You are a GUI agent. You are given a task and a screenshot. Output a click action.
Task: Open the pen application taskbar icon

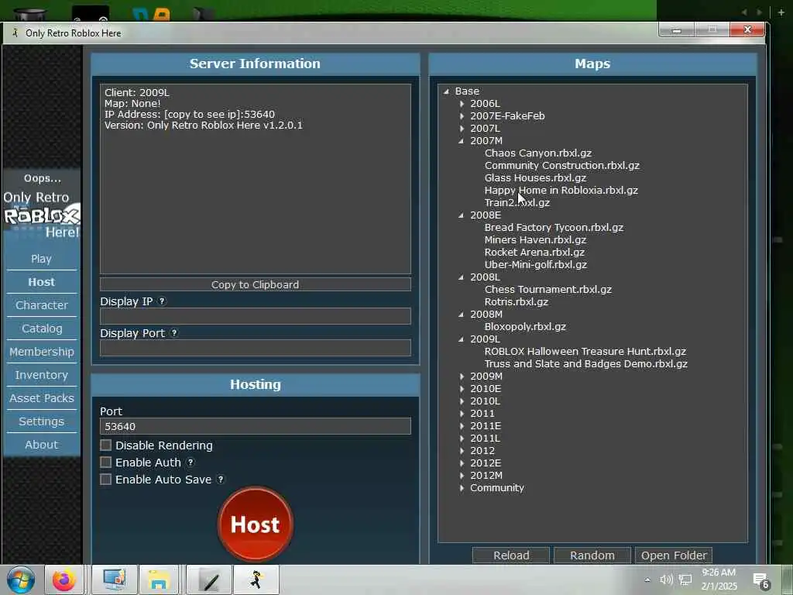[x=210, y=580]
